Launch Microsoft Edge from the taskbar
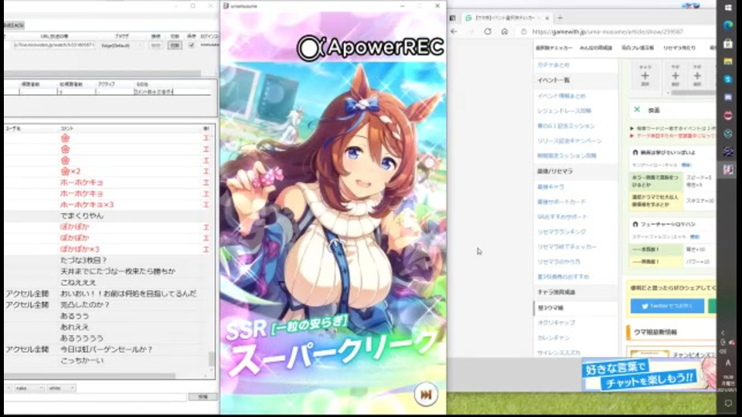The height and width of the screenshot is (417, 742). click(728, 25)
